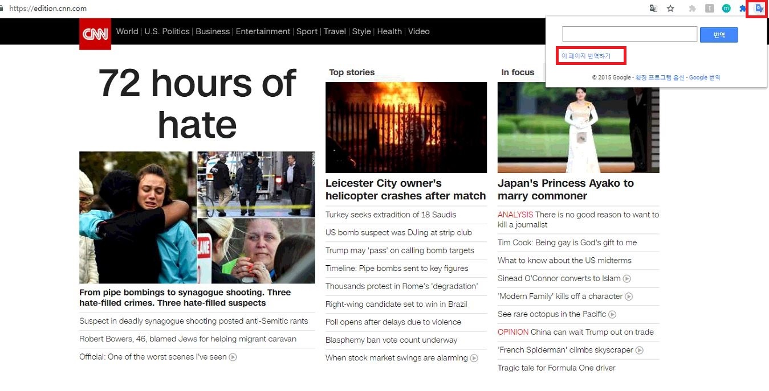Open 'Thousands protest in Rome's degradation'
Image resolution: width=769 pixels, height=391 pixels.
[402, 286]
